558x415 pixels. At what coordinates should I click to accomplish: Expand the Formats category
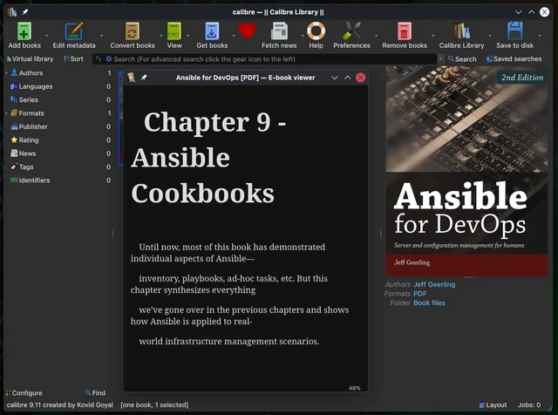6,113
